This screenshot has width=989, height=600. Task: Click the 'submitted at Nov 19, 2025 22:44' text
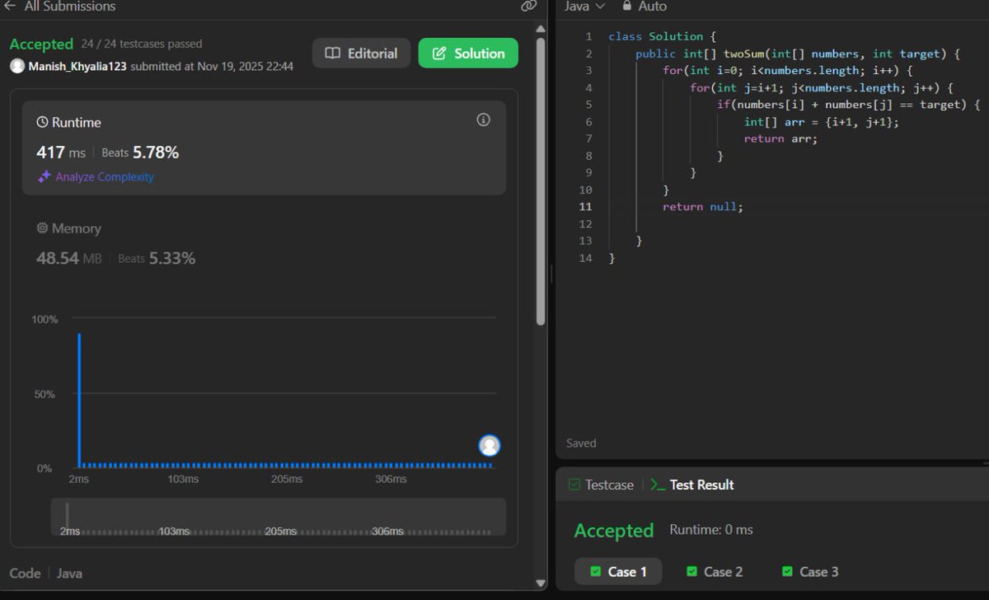pyautogui.click(x=212, y=66)
